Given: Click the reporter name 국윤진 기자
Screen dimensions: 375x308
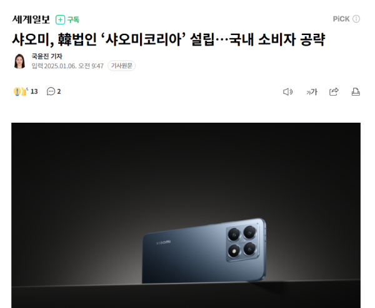Looking at the screenshot, I should tap(47, 56).
